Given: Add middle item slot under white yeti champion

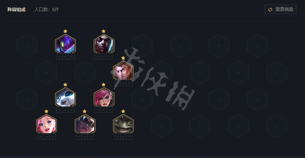Looking at the screenshot, I should tap(65, 110).
